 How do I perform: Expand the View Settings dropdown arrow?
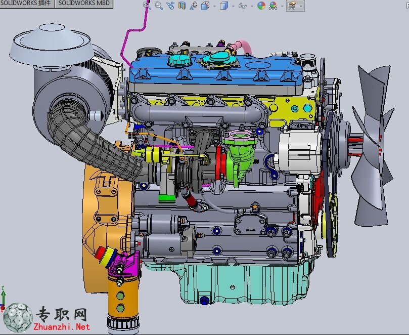tap(301, 6)
